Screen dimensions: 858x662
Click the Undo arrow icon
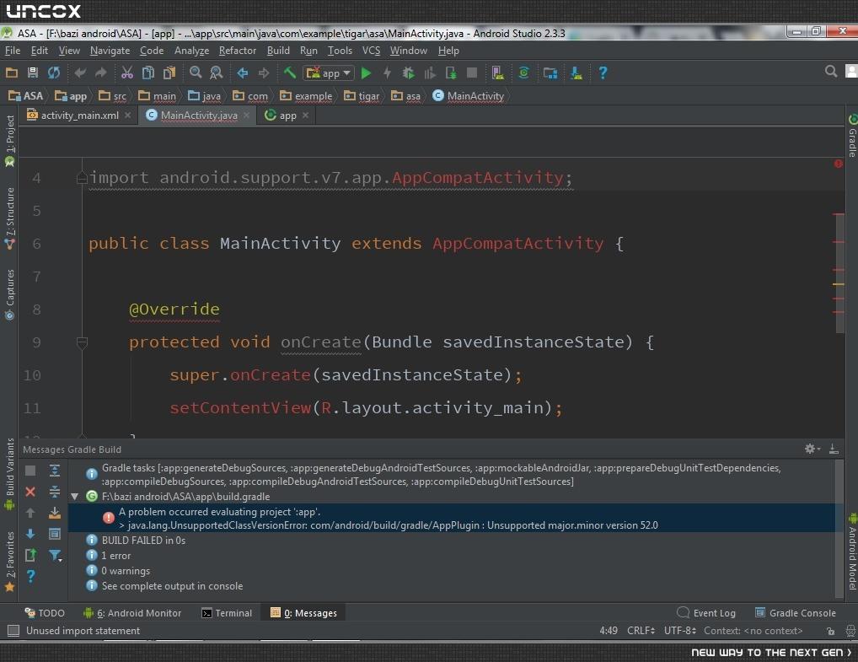click(x=80, y=73)
